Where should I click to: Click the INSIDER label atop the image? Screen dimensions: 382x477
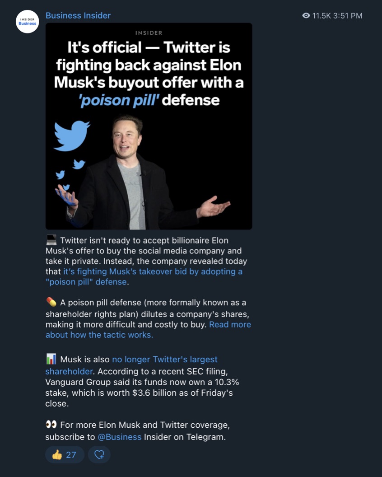tap(149, 33)
